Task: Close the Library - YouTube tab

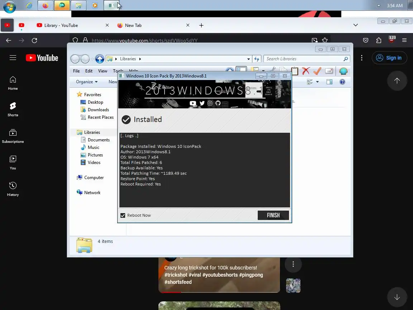Action: coord(107,25)
